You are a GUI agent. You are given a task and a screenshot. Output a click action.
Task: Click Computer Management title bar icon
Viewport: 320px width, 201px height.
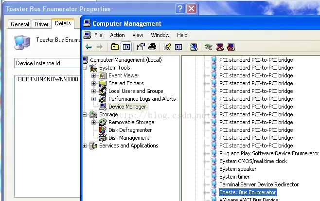click(x=87, y=23)
